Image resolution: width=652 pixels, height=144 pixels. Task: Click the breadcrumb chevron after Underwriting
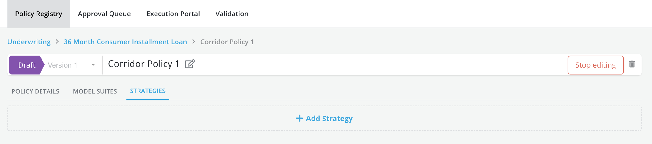pos(57,42)
